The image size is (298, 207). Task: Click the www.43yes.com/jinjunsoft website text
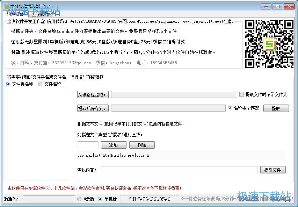click(154, 21)
